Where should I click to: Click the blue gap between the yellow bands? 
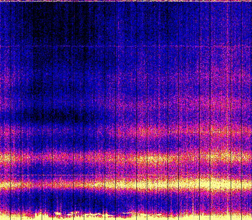pos(118,171)
